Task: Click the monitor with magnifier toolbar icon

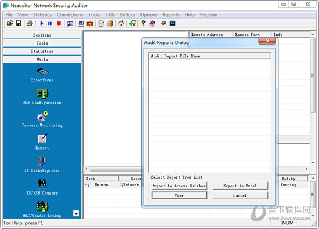Action: coord(70,24)
